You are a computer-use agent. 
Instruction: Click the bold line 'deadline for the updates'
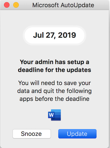click(x=54, y=70)
